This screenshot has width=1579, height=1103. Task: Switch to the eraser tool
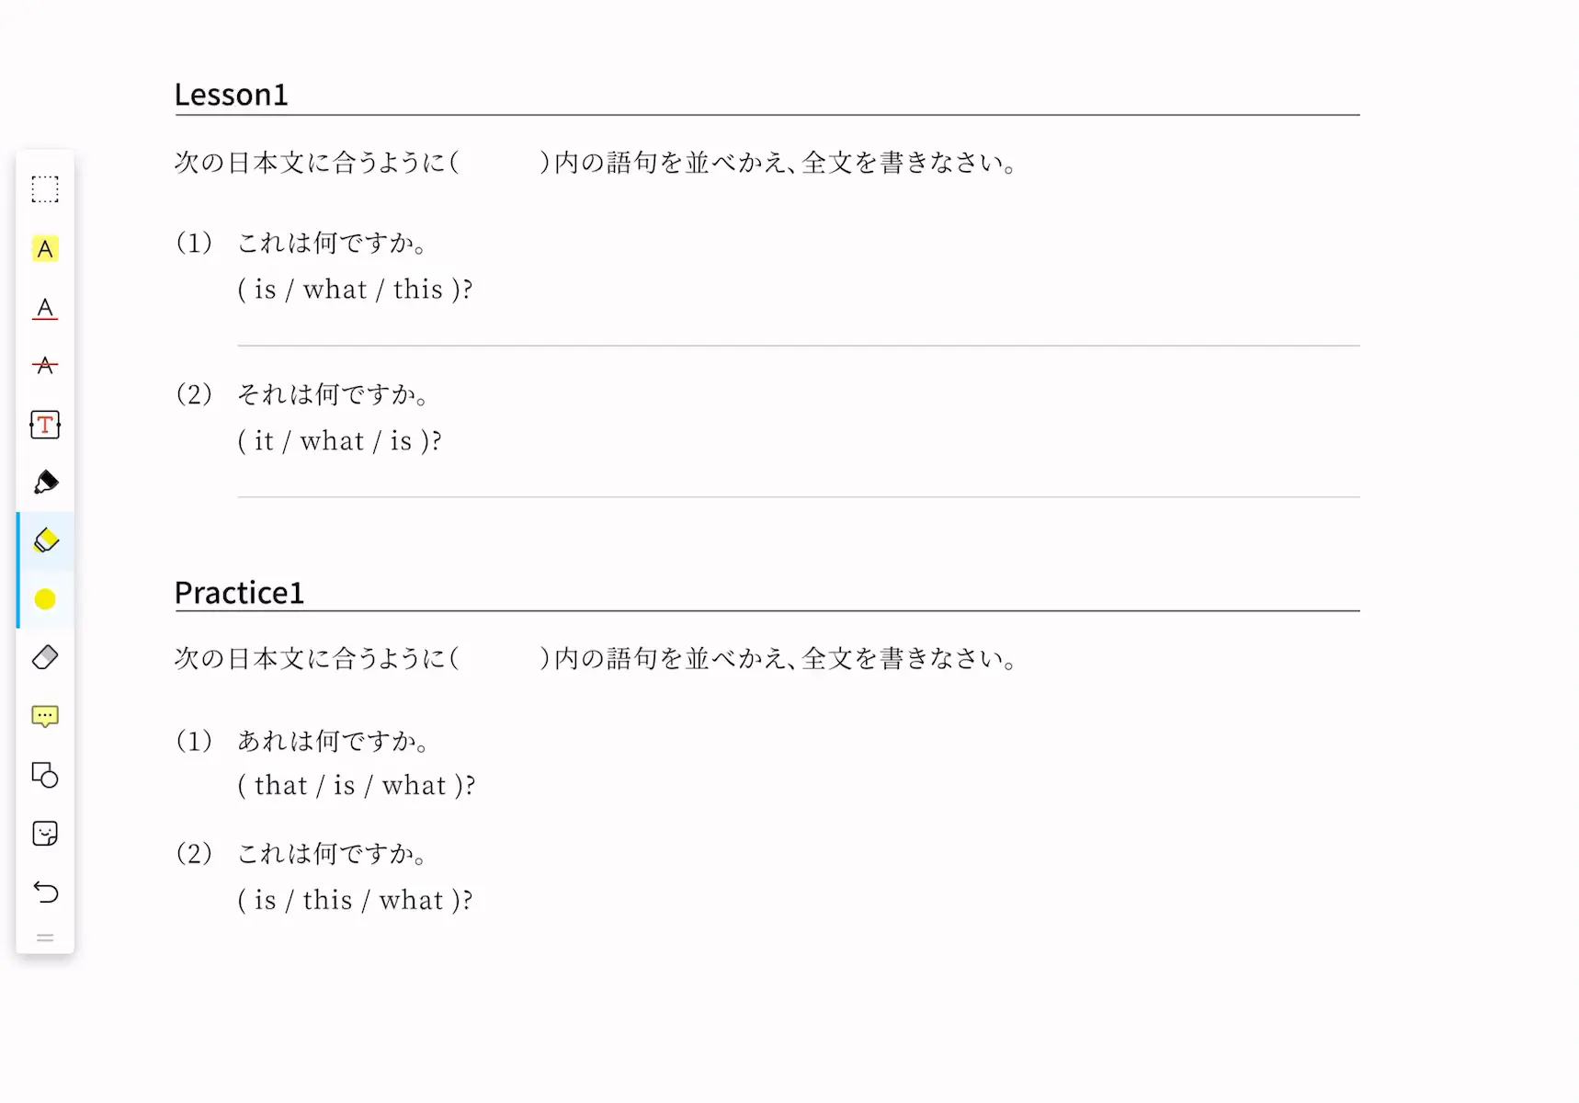45,657
